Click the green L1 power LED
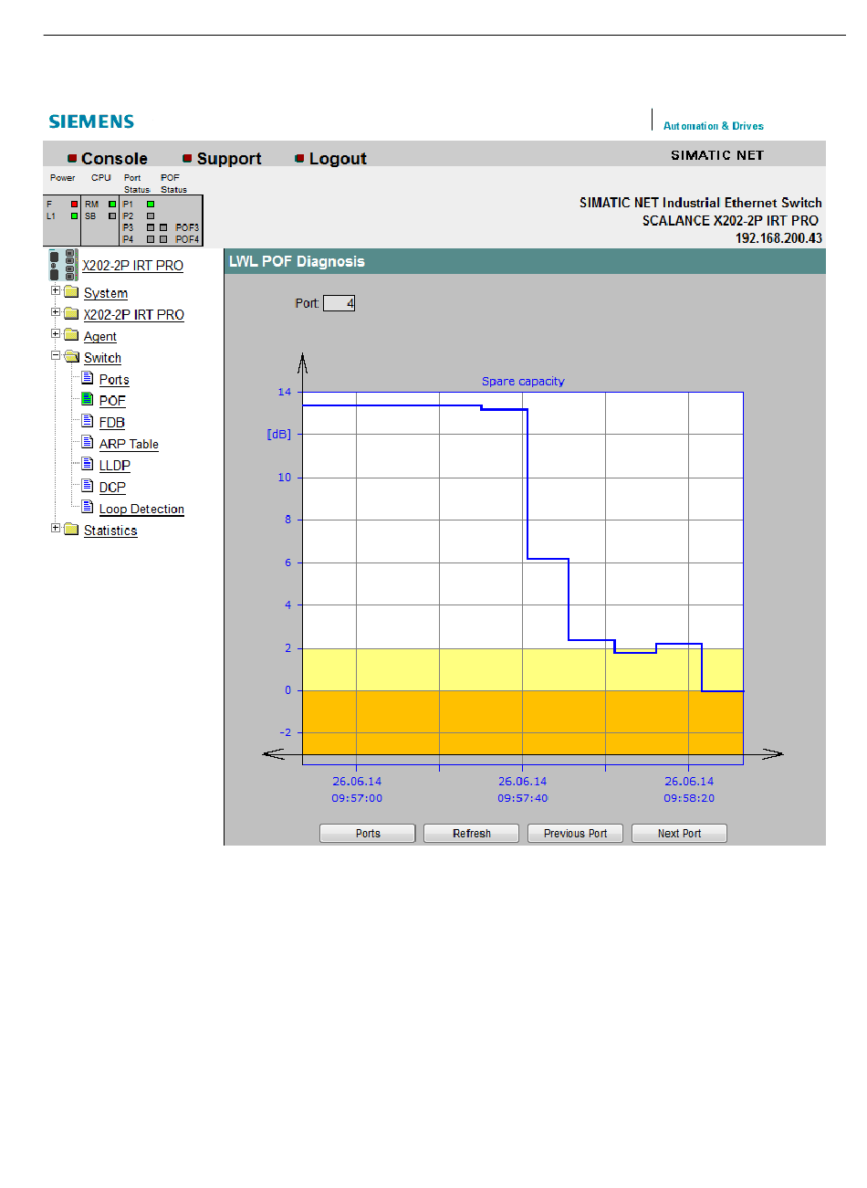This screenshot has width=867, height=1188. 75,216
